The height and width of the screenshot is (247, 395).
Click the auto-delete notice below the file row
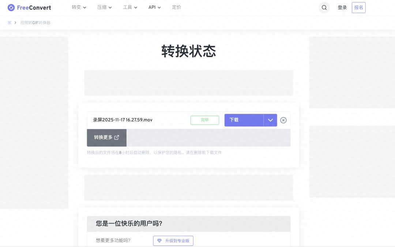pos(154,153)
